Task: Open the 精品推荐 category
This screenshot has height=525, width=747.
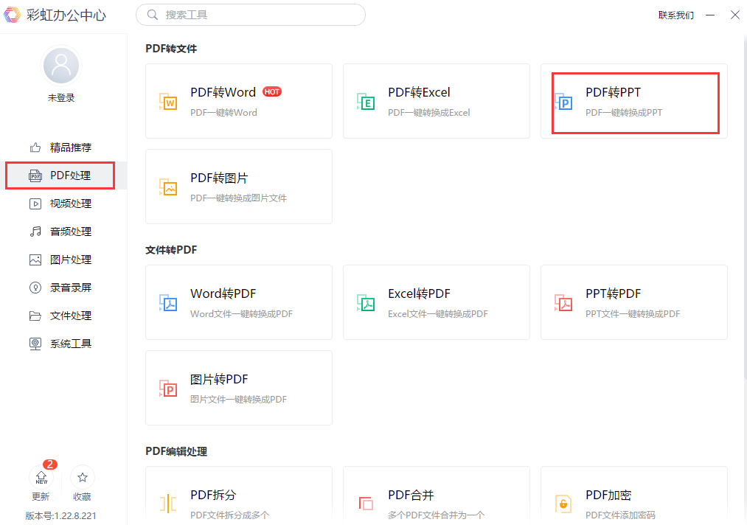Action: point(63,147)
